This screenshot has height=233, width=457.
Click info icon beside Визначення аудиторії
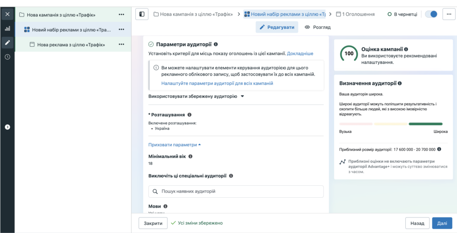tap(399, 83)
